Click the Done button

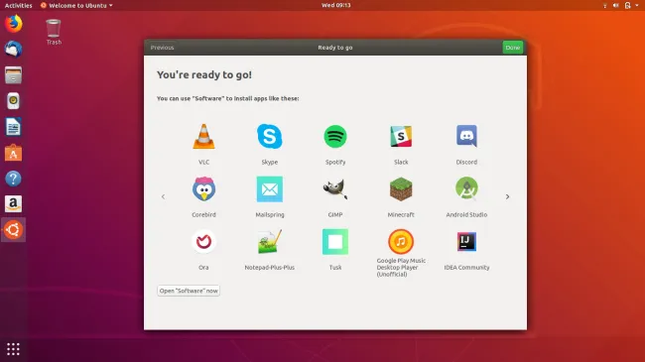[513, 48]
